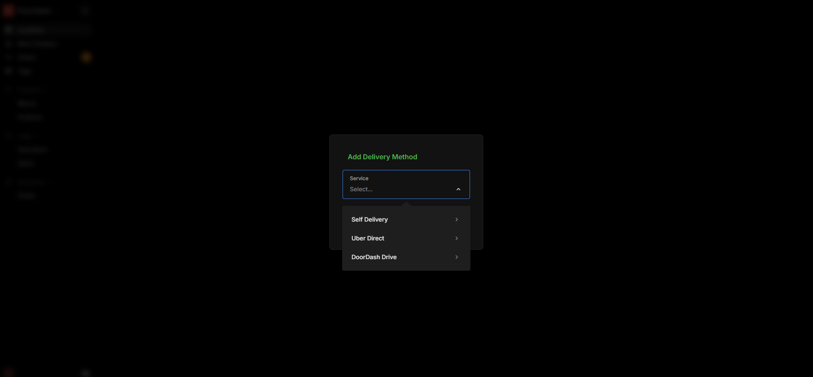Open the second blurred sidebar item
813x377 pixels.
(x=37, y=44)
